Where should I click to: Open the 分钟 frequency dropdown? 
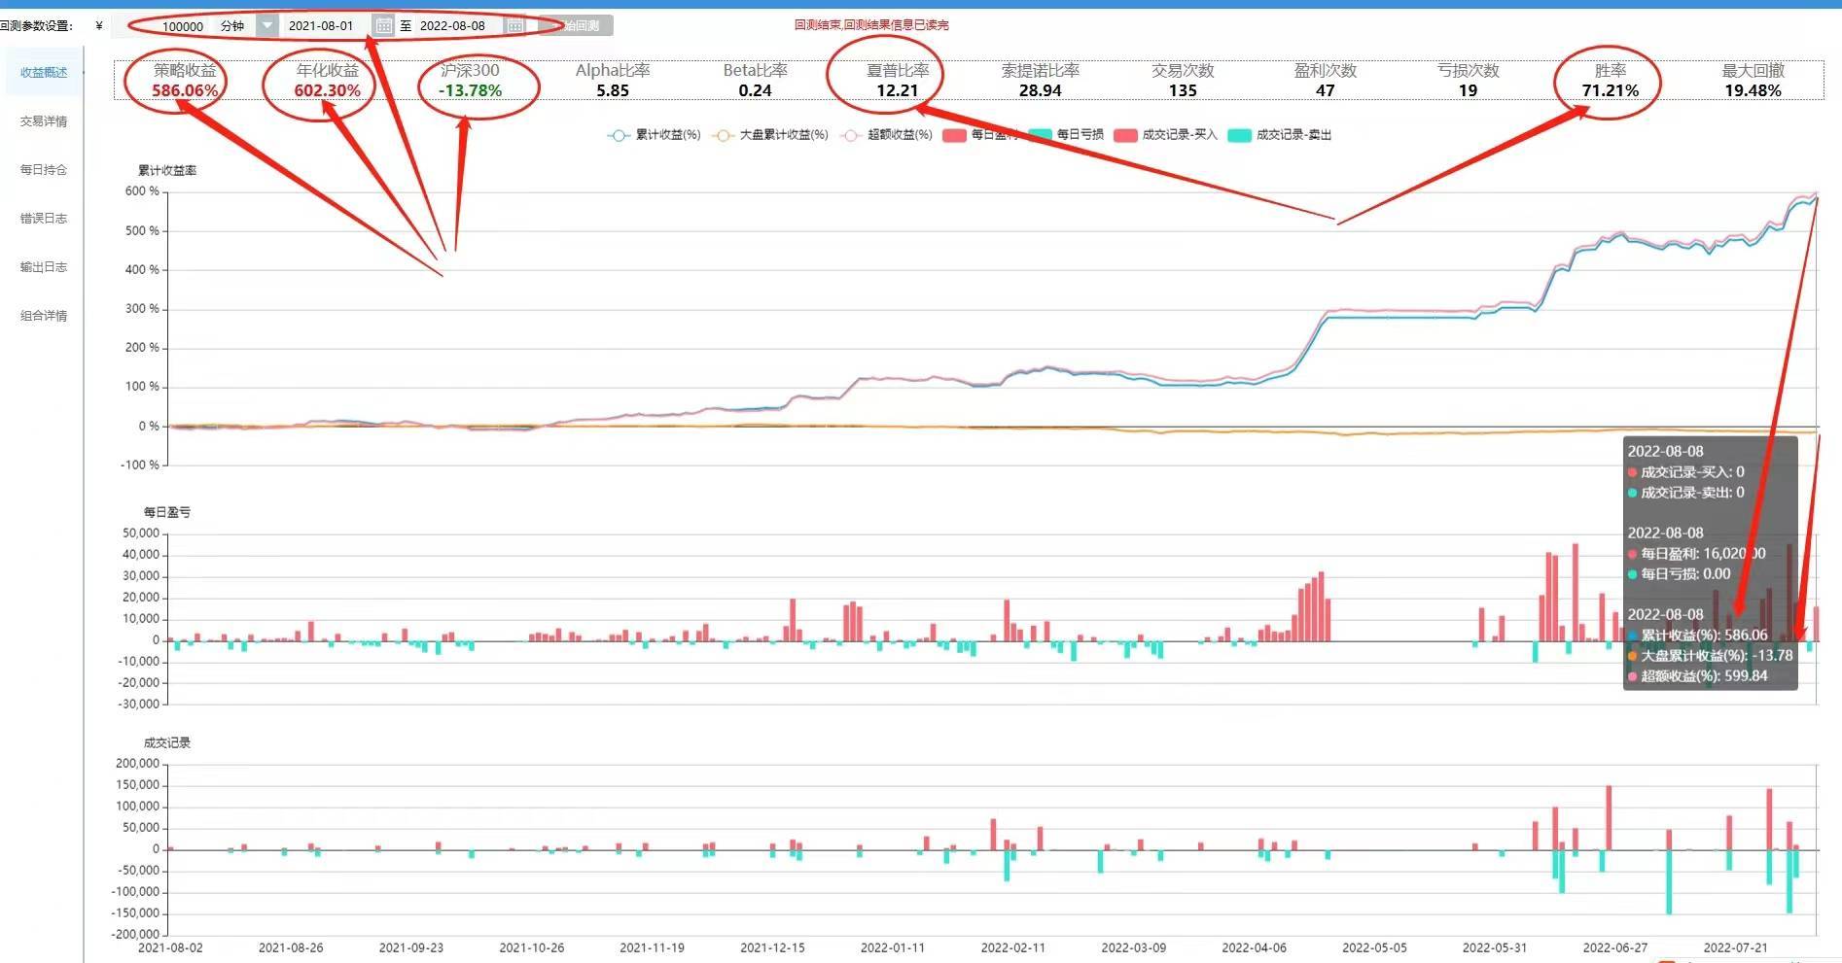point(266,26)
